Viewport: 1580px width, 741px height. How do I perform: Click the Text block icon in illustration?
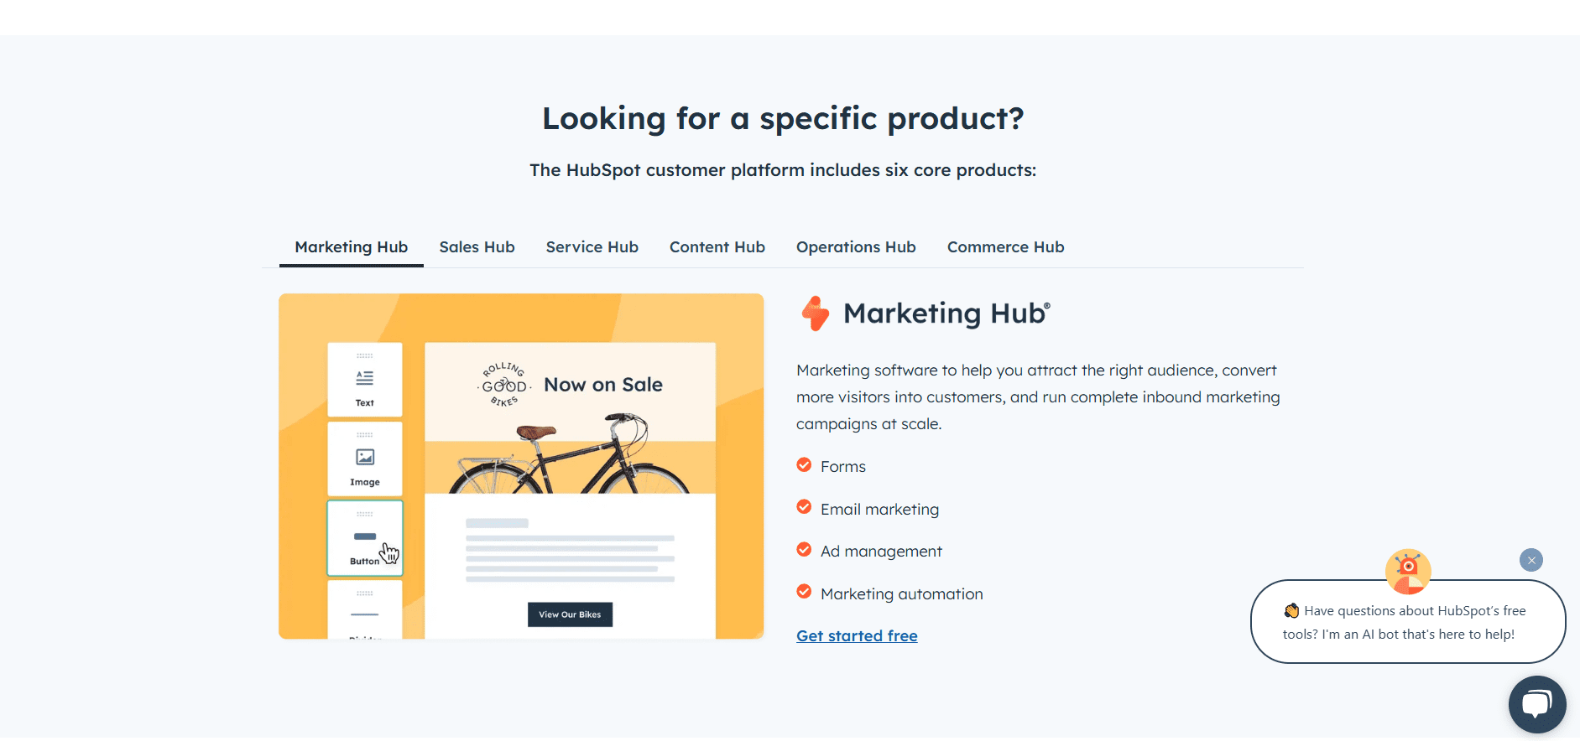(x=364, y=379)
